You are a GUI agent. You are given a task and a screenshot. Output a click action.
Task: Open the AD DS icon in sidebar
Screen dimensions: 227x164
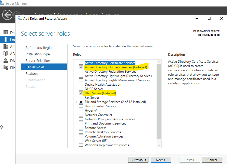[6, 54]
